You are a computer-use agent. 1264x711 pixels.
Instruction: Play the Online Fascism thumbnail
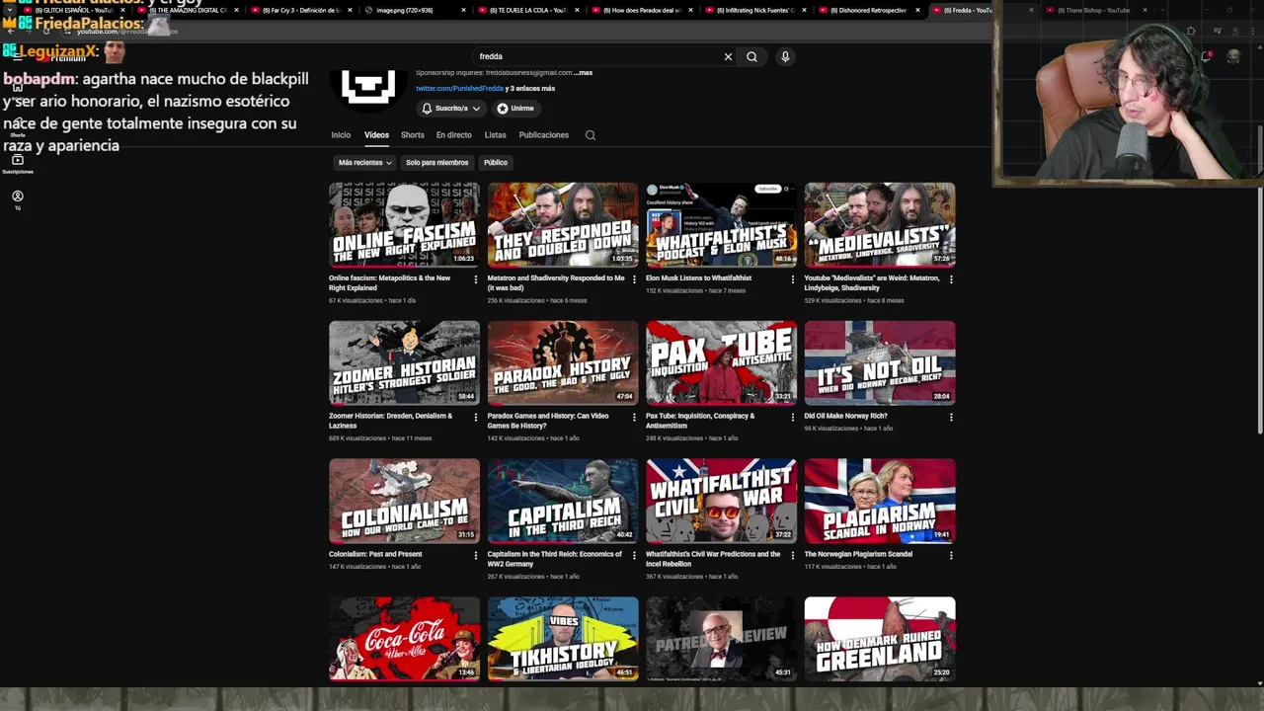[x=404, y=224]
